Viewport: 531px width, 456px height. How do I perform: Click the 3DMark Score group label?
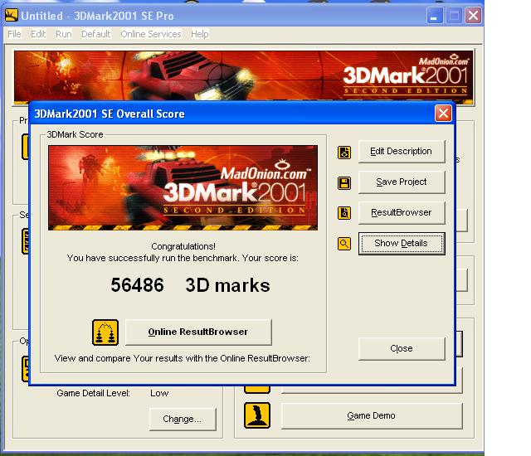point(75,134)
